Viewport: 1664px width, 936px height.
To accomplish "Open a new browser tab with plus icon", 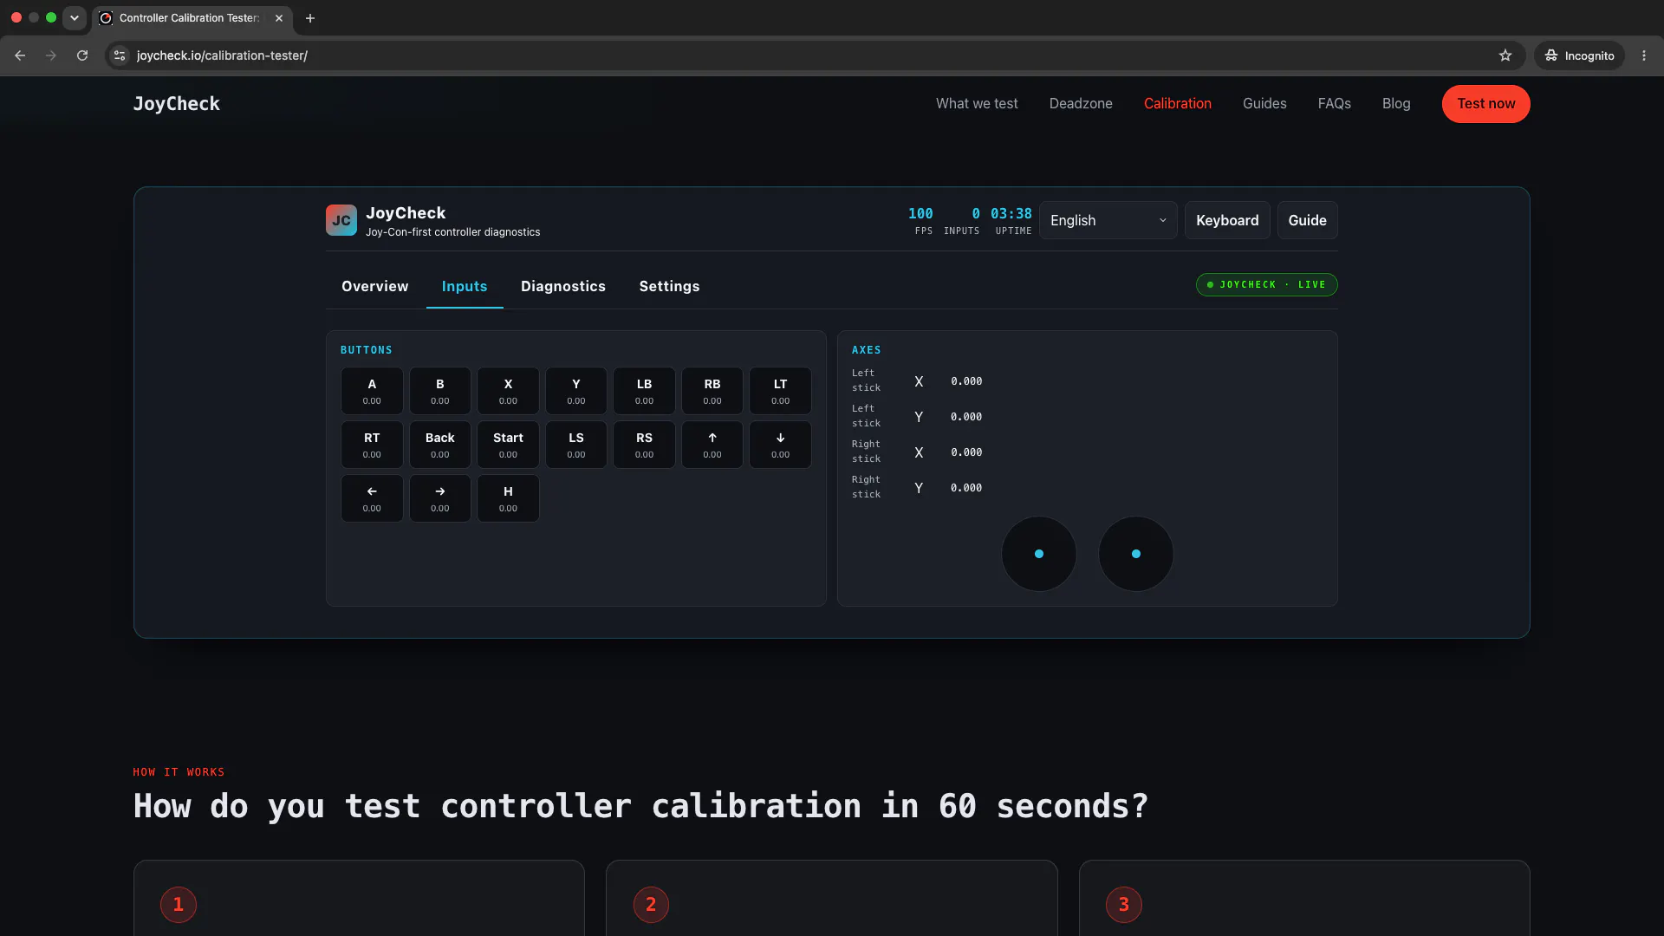I will tap(310, 18).
